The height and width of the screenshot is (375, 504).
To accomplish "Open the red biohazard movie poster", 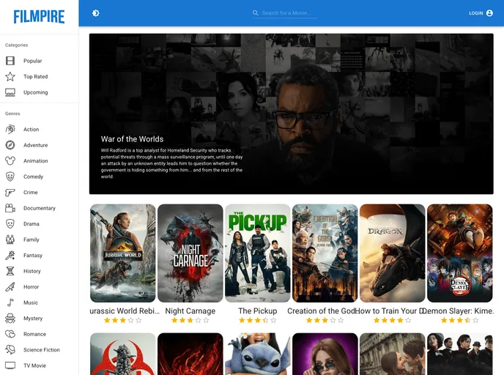I will (123, 354).
